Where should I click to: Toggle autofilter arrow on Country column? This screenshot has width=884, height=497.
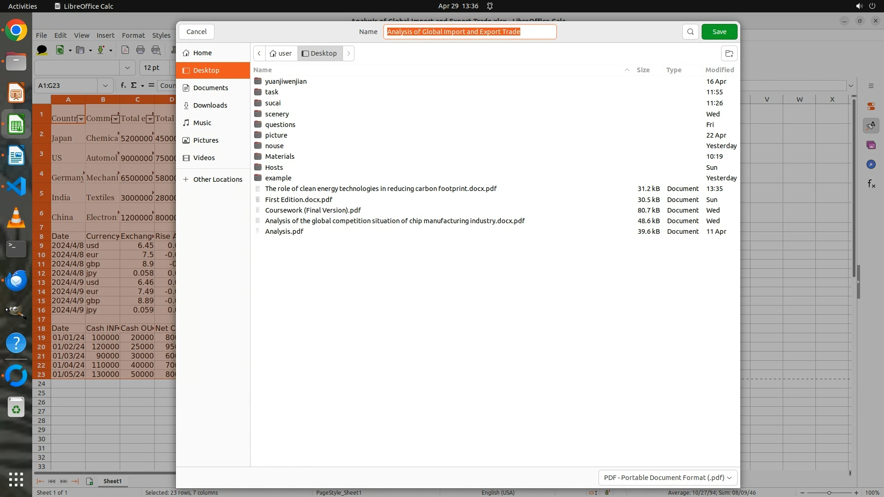pyautogui.click(x=81, y=119)
